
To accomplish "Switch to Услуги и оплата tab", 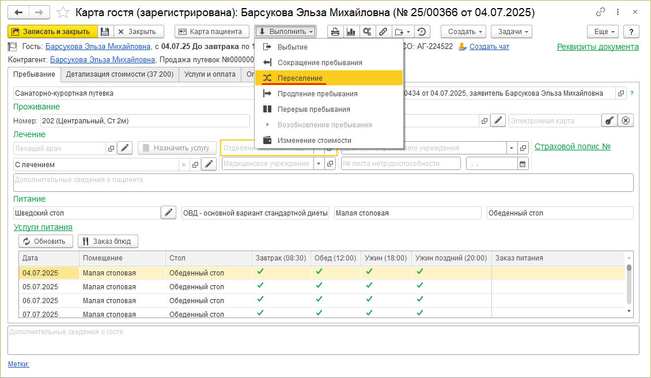I will tap(210, 74).
